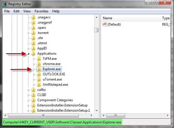The width and height of the screenshot is (174, 128).
Task: Open the Favorites menu
Action: (x=41, y=11)
